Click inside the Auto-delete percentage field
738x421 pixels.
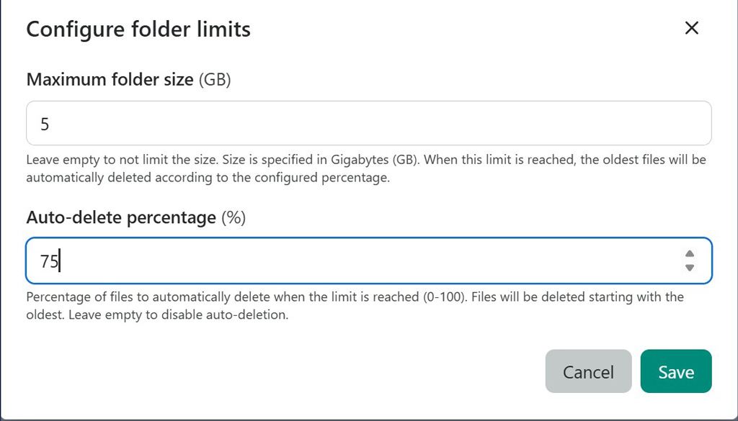(x=288, y=261)
